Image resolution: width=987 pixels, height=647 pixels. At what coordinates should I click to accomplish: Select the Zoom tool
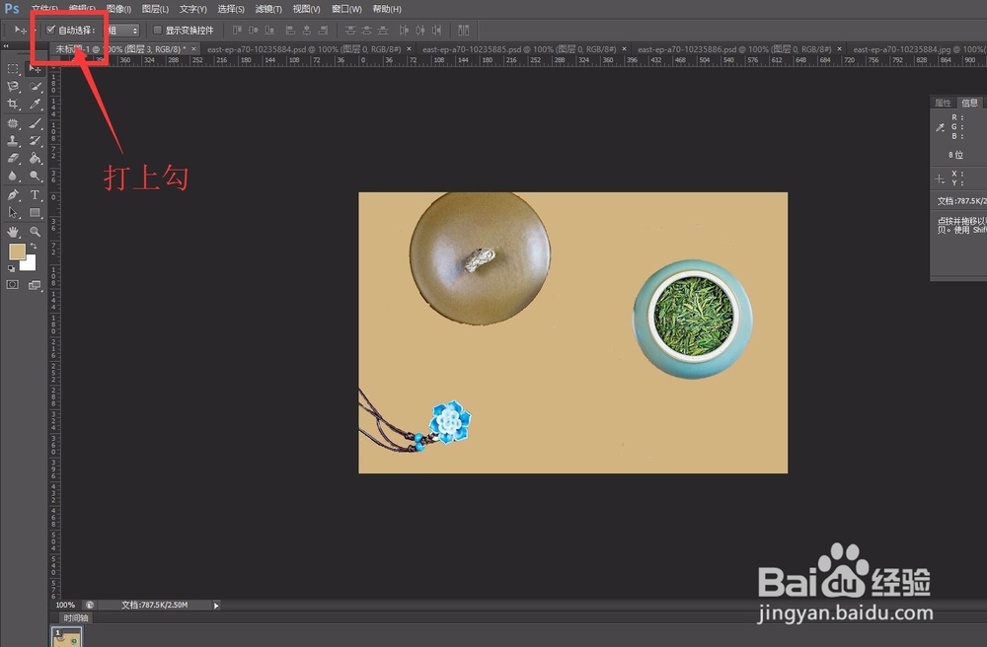(35, 232)
